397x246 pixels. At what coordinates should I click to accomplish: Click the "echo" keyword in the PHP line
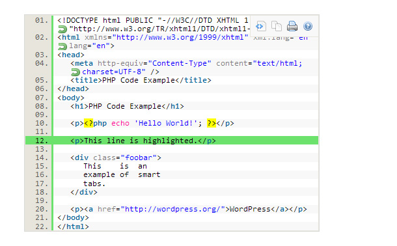coord(120,123)
